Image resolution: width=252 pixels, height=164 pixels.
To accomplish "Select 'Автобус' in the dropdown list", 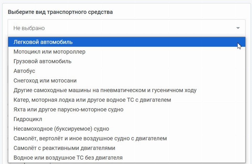I will point(24,71).
